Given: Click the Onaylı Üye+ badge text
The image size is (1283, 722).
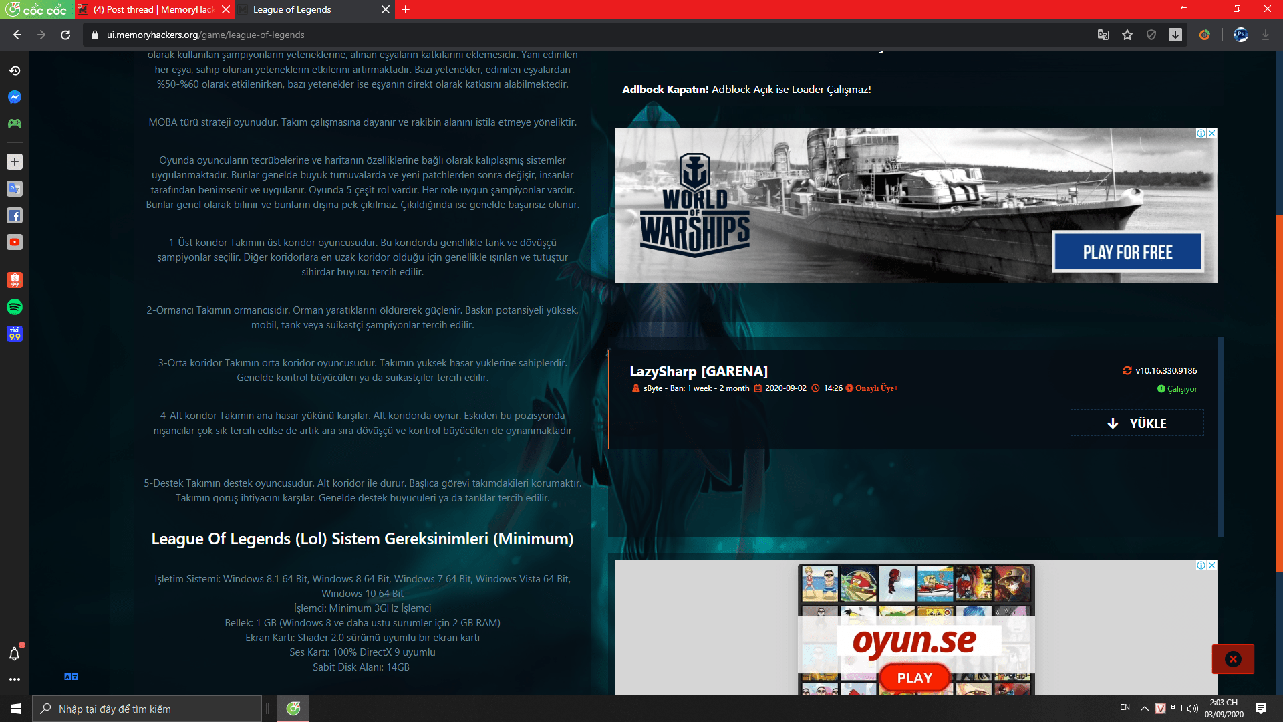Looking at the screenshot, I should tap(877, 388).
